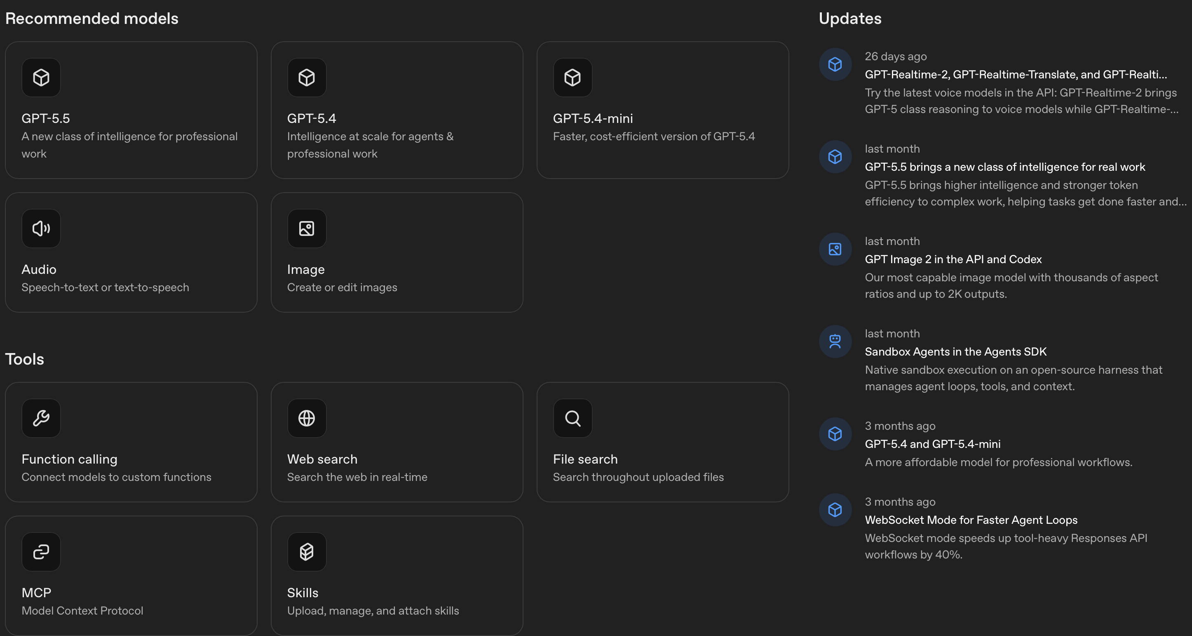The height and width of the screenshot is (636, 1192).
Task: Open the Skills tool card title
Action: pyautogui.click(x=303, y=593)
